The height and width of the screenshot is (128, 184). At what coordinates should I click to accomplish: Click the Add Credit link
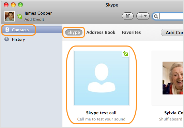pos(34,20)
